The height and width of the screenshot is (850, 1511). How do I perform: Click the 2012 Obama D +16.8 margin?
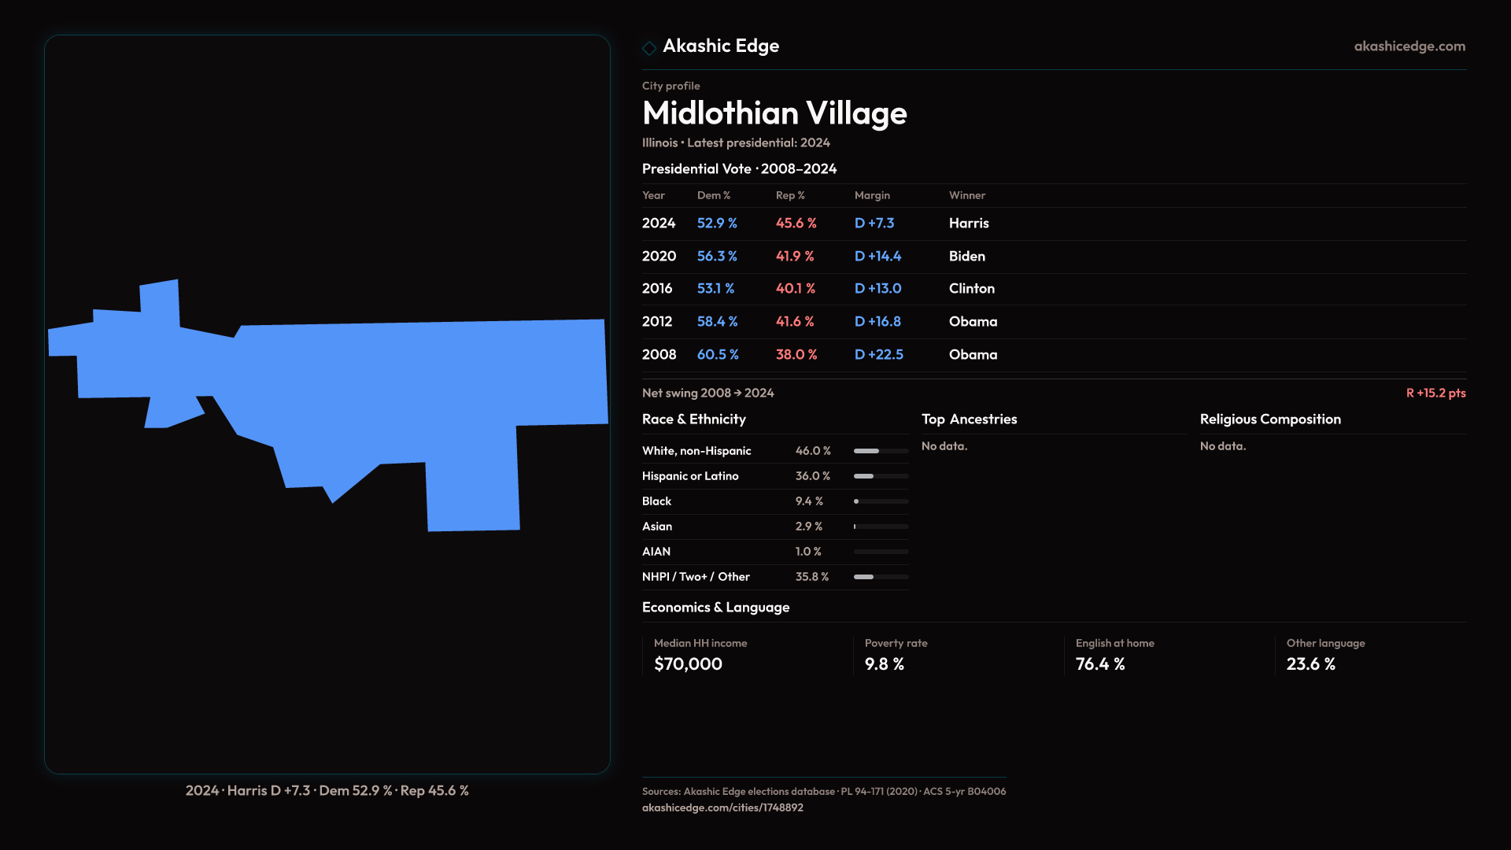pyautogui.click(x=877, y=322)
